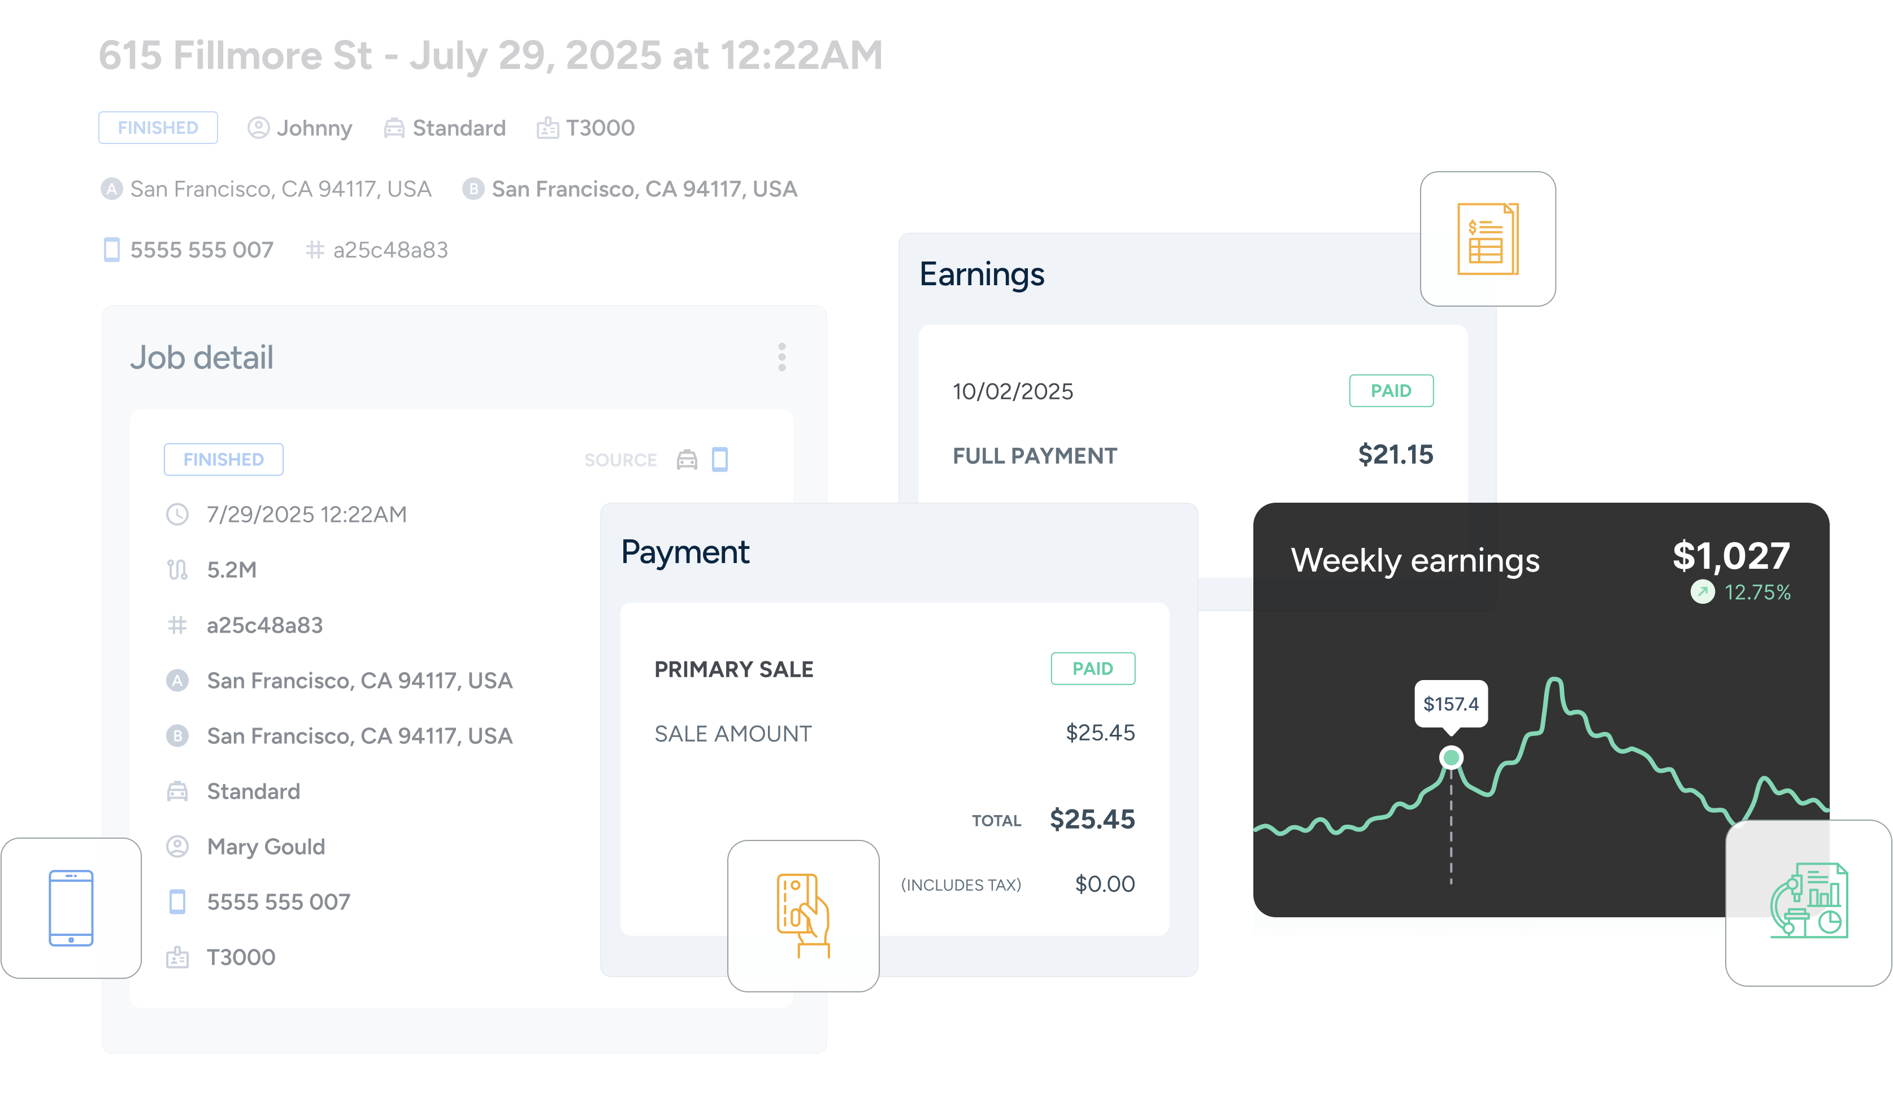Select the mobile source icon next to the taxi icon
The width and height of the screenshot is (1893, 1098).
(x=720, y=460)
